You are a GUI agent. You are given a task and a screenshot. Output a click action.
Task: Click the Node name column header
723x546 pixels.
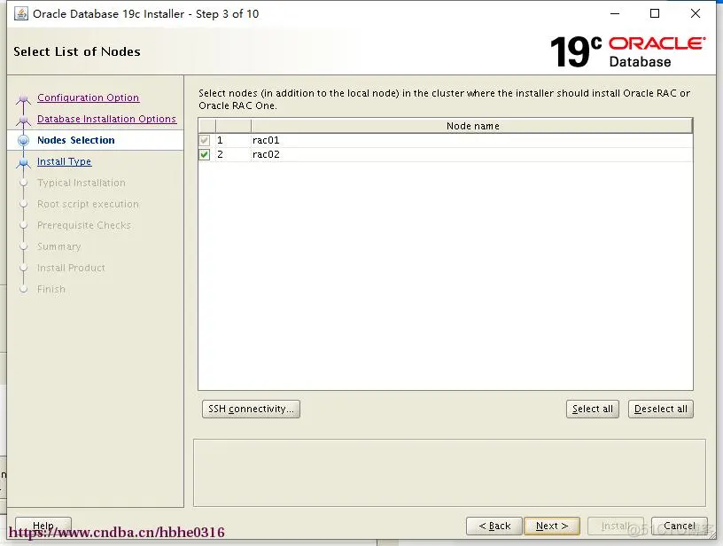click(x=472, y=126)
